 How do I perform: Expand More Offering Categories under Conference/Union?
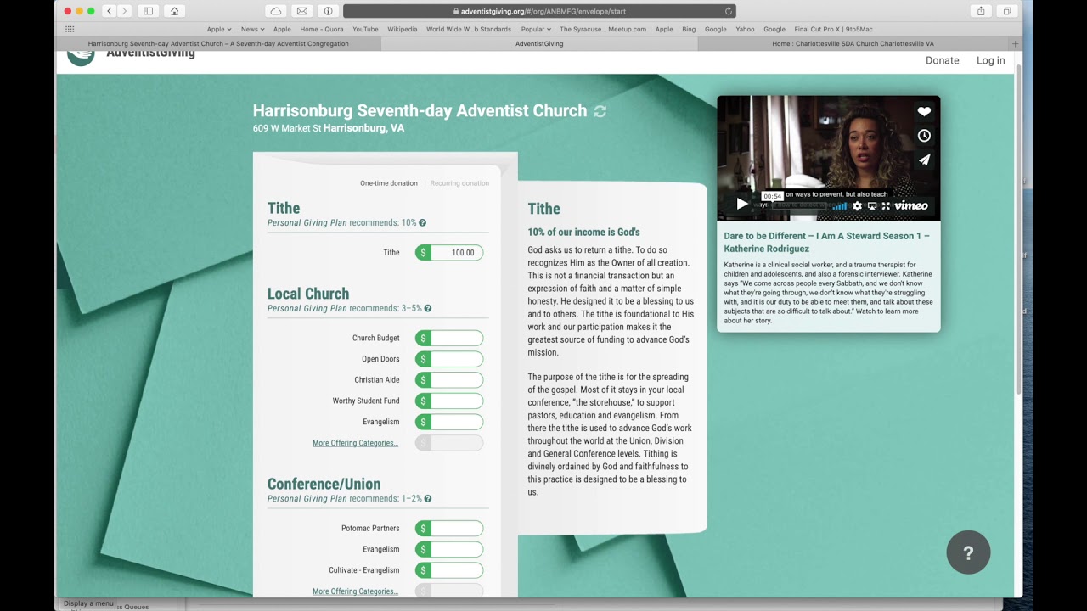(x=355, y=591)
